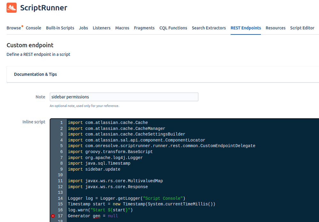This screenshot has height=222, width=319.
Task: Click line number 10 in the gutter
Action: pyautogui.click(x=60, y=175)
